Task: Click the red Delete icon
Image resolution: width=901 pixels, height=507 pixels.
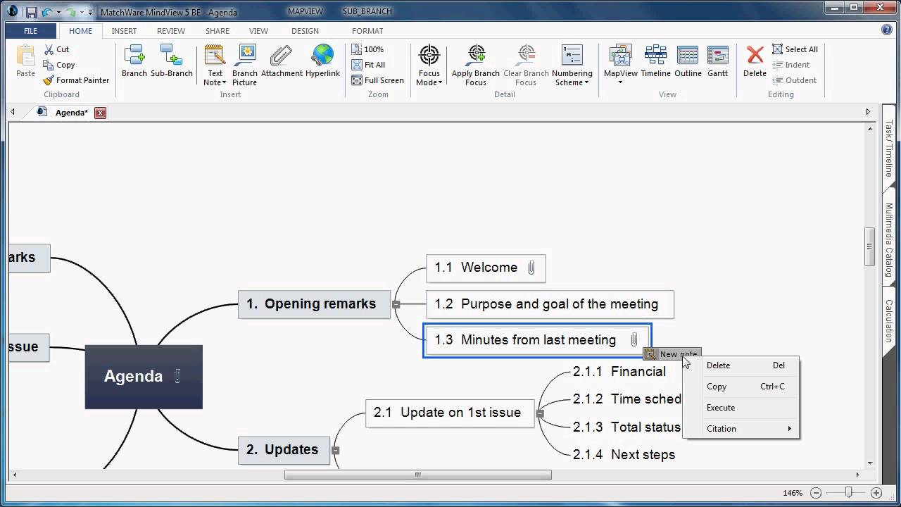Action: tap(755, 55)
